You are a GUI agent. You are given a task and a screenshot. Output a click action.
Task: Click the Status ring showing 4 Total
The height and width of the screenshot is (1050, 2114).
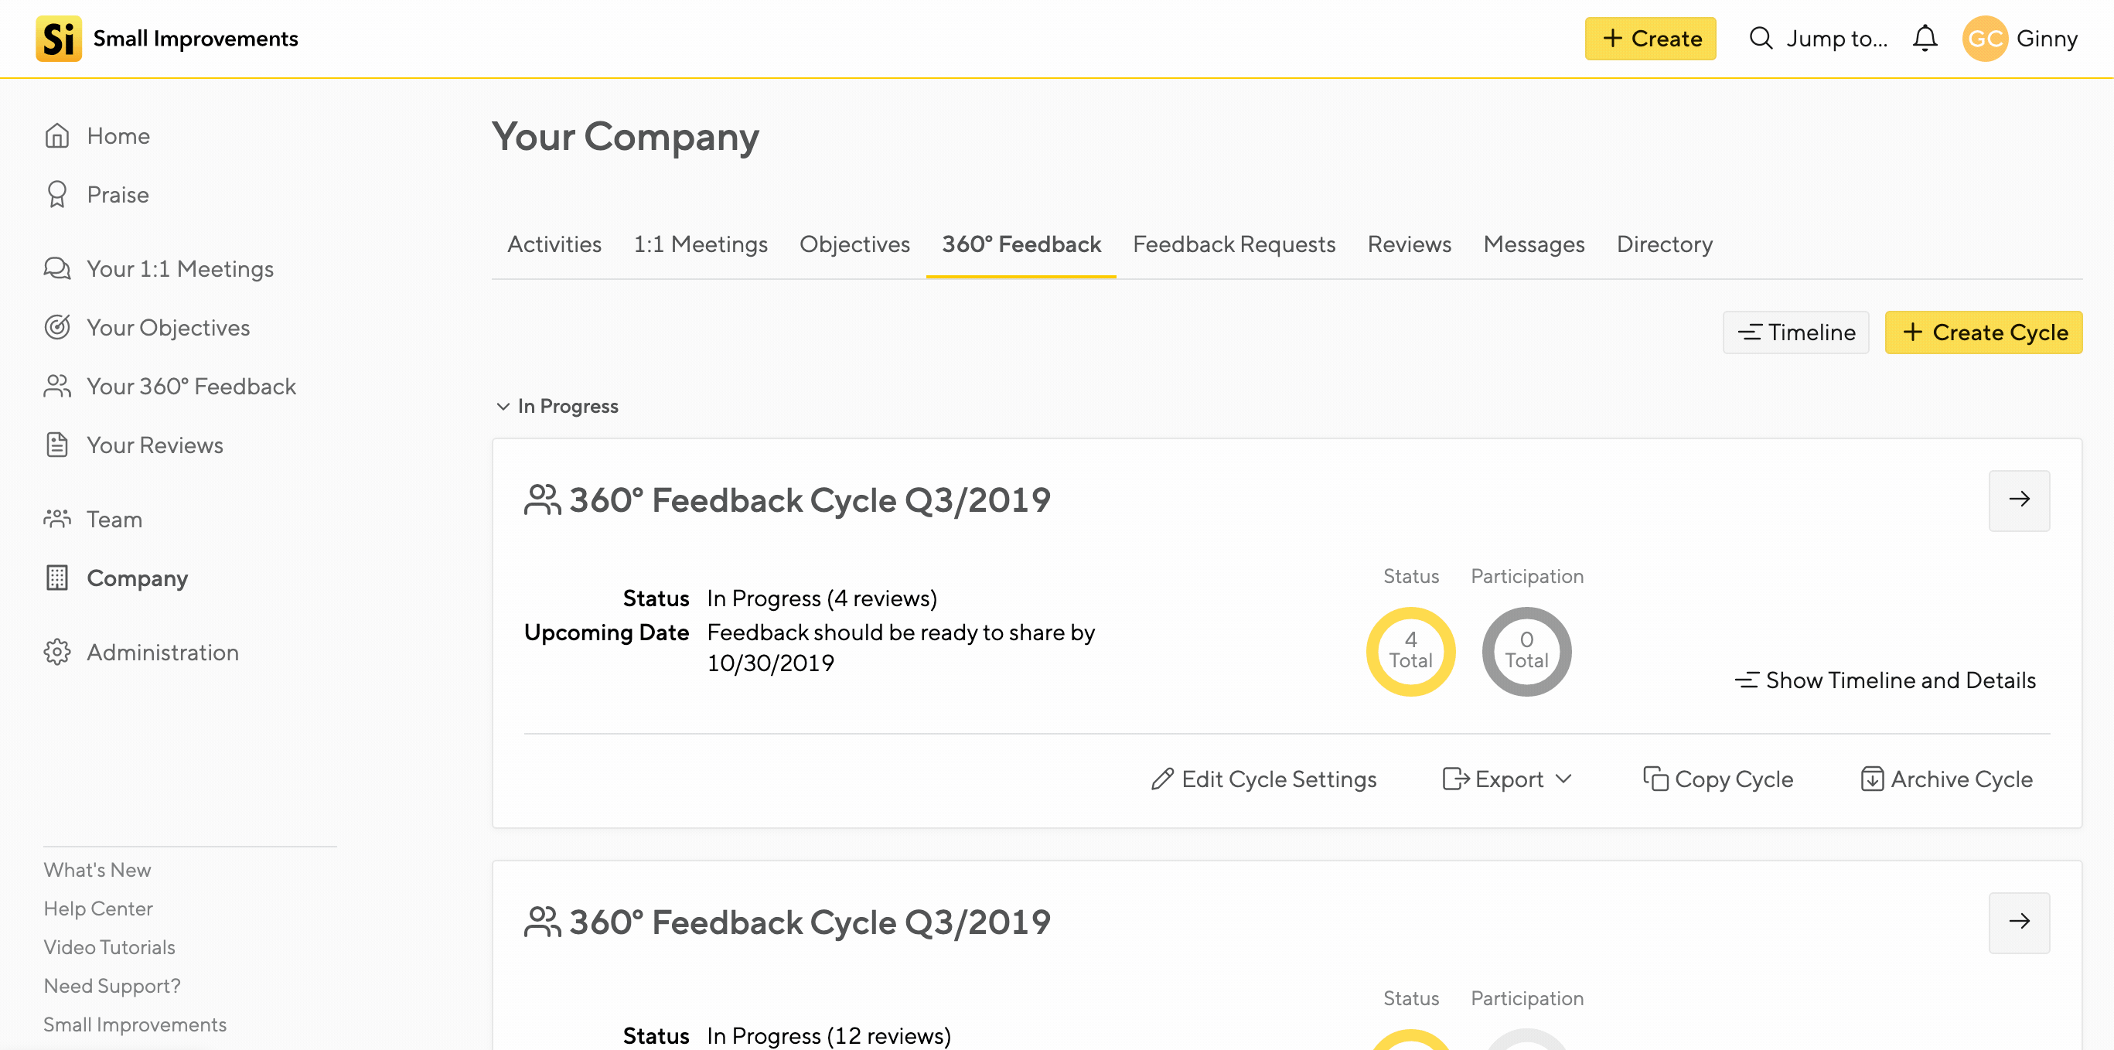[1410, 651]
